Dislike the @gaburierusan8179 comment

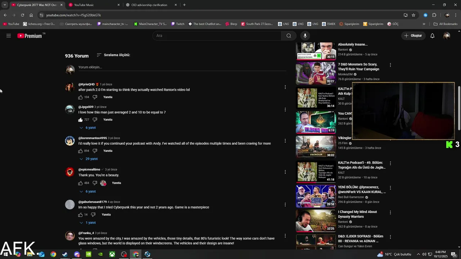(93, 215)
